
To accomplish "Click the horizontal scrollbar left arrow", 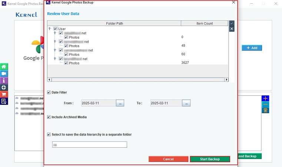I will coord(49,80).
